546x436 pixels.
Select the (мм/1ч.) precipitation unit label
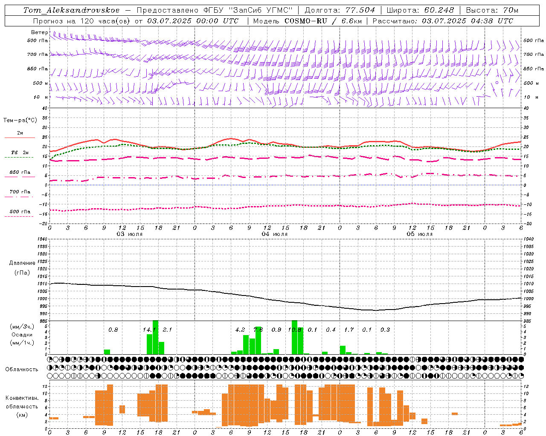[x=22, y=343]
